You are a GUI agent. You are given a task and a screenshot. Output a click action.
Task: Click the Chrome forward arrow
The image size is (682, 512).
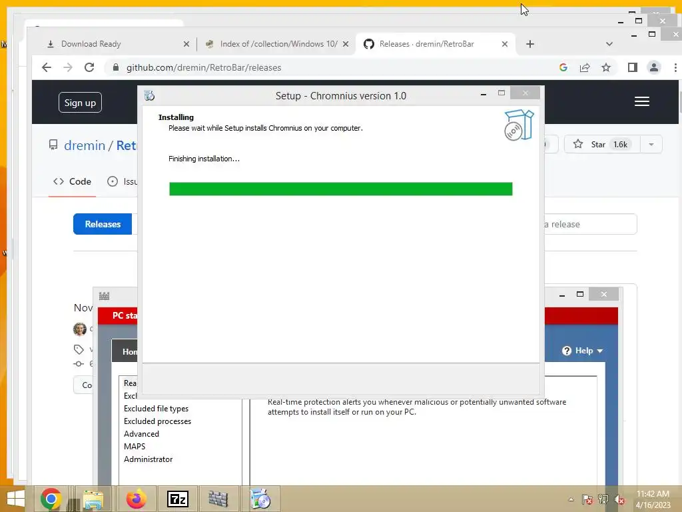[x=68, y=67]
